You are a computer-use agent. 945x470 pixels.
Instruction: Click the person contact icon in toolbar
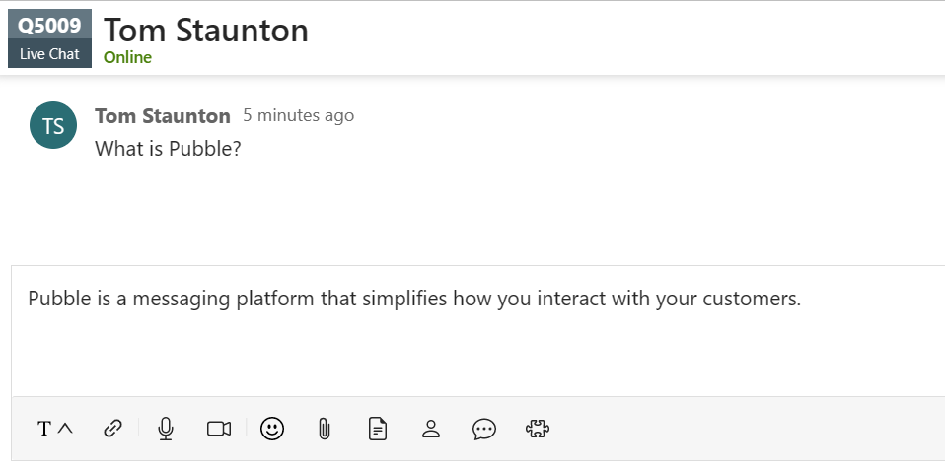coord(430,429)
